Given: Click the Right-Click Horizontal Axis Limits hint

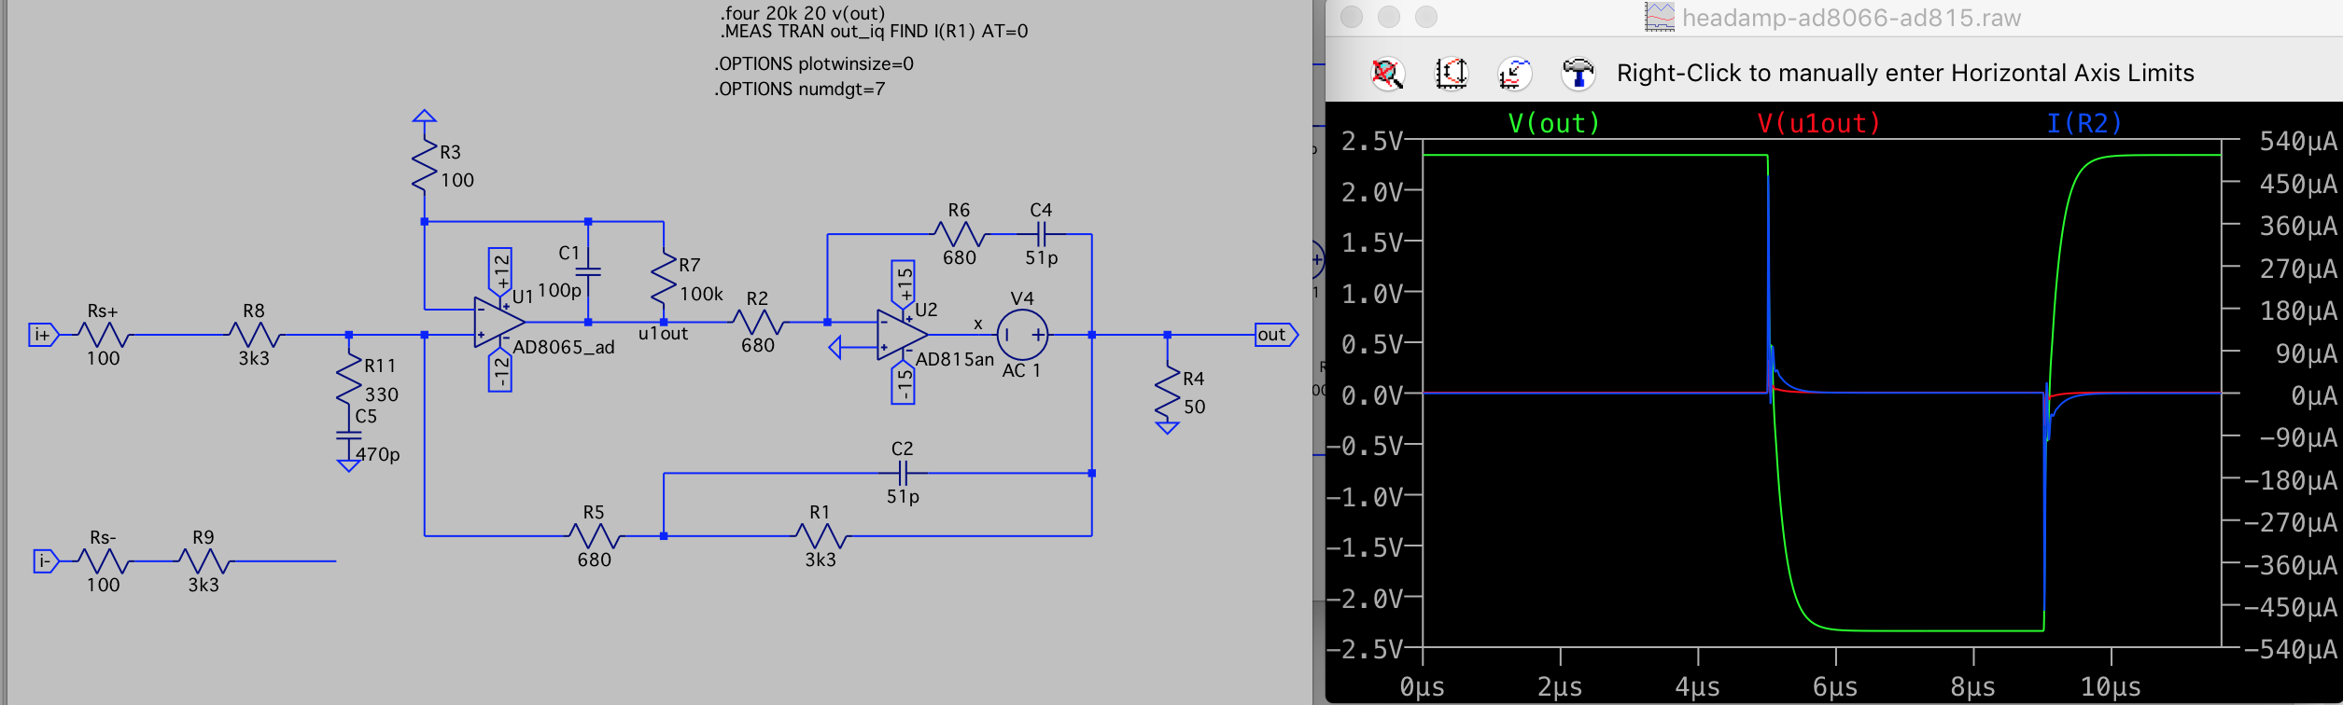Looking at the screenshot, I should [1905, 73].
